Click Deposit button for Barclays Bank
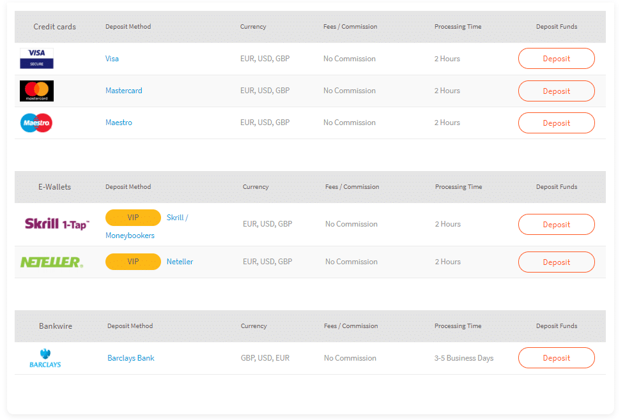Screen dimensions: 625x420 click(557, 358)
